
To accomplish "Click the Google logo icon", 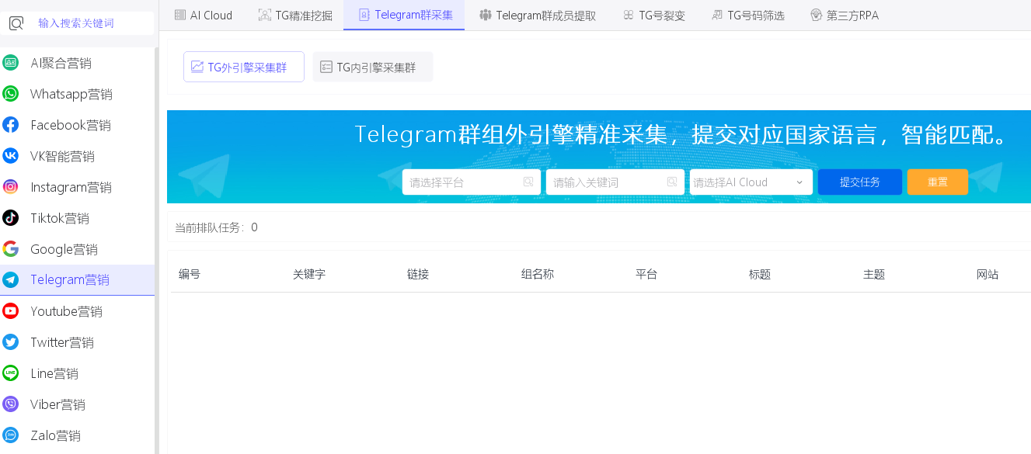I will click(10, 249).
